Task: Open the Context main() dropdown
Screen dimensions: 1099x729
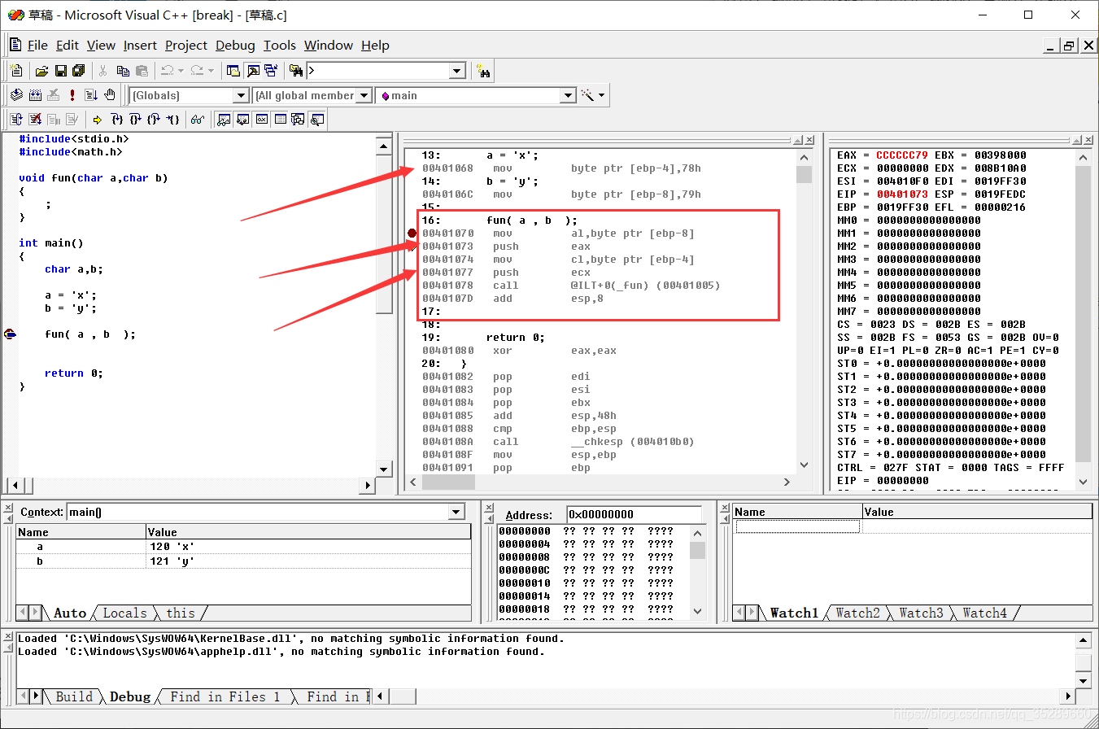Action: pos(456,513)
